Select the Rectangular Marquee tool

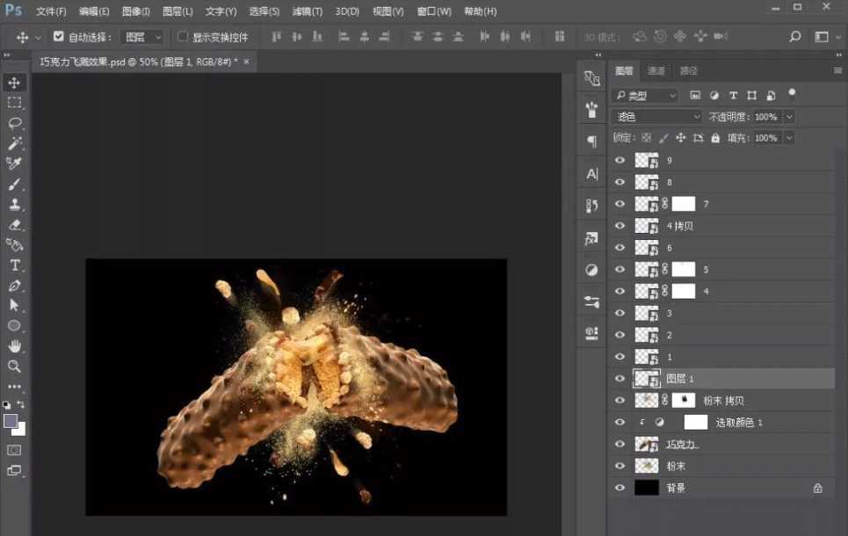[x=15, y=103]
